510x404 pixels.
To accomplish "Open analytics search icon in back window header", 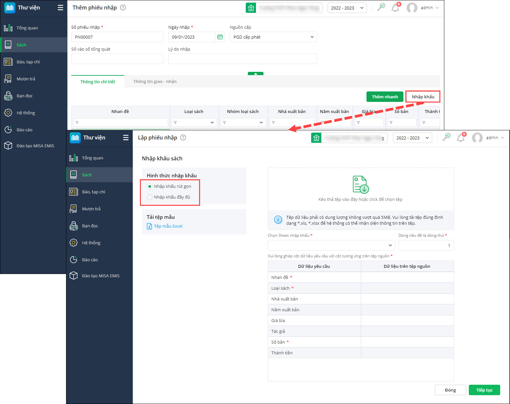I will [381, 7].
